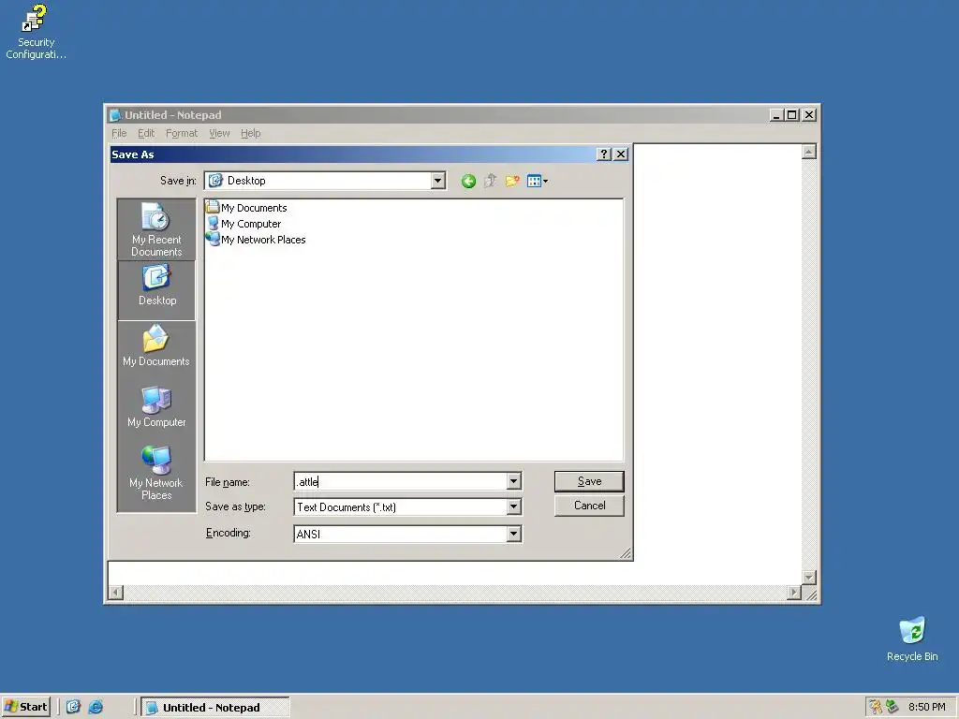
Task: Click the Cancel button
Action: point(589,506)
